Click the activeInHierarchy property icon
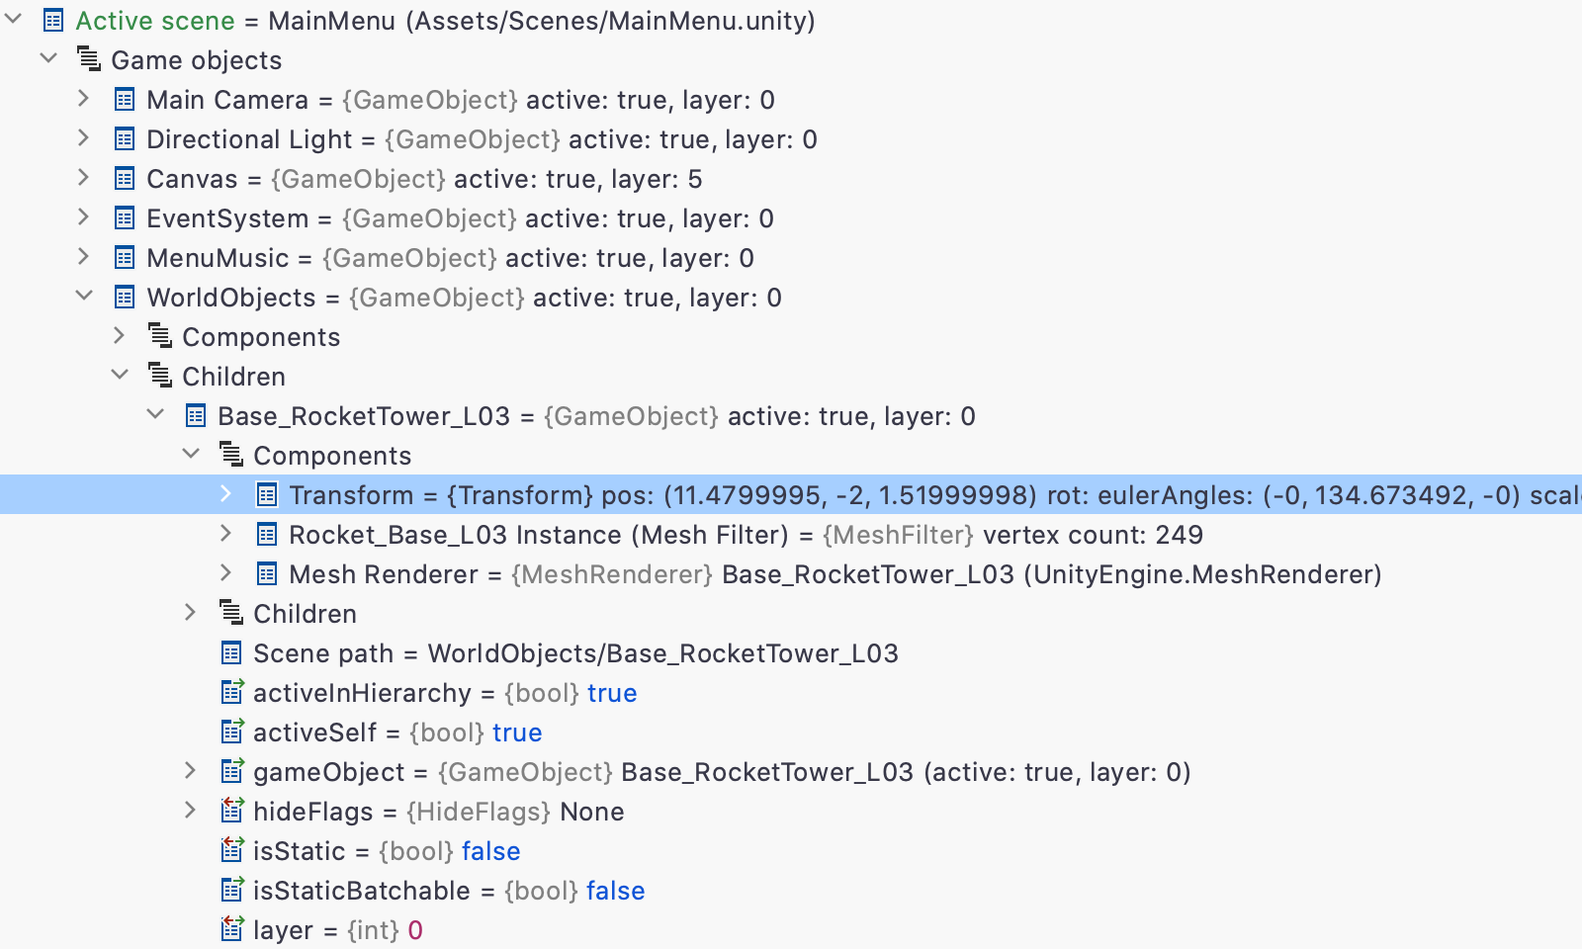Viewport: 1582px width, 949px height. click(232, 692)
